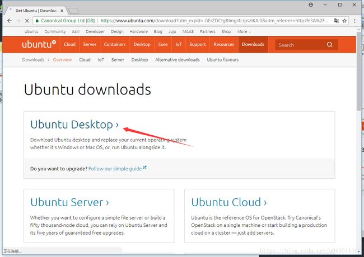364x257 pixels.
Task: Click the Partners link in top nav
Action: (x=207, y=31)
